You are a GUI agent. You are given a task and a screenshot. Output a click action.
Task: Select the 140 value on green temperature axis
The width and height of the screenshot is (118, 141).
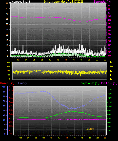pyautogui.click(x=110, y=90)
